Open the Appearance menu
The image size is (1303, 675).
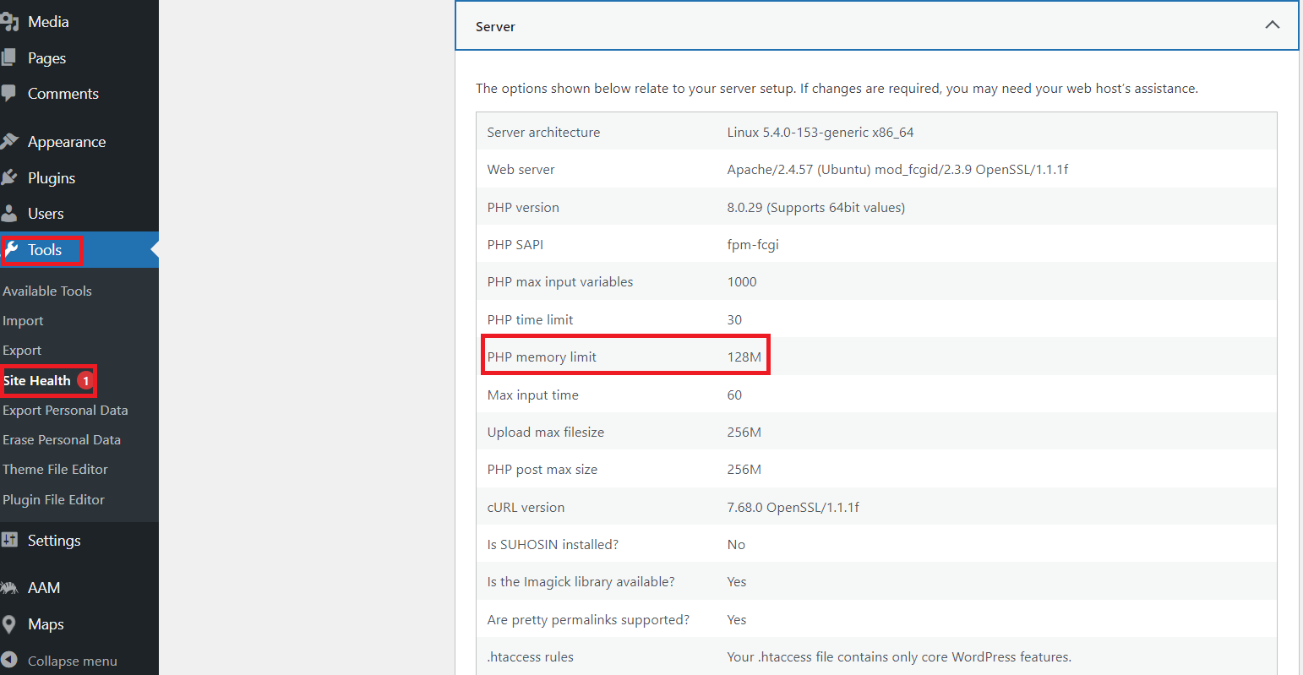point(67,142)
